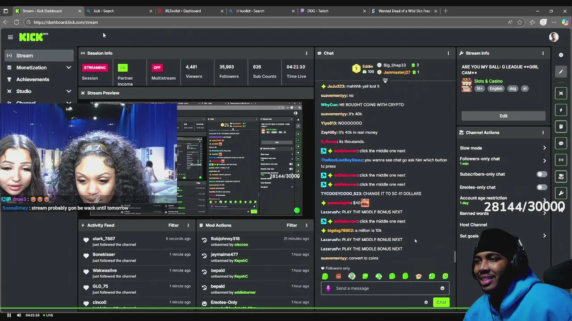The height and width of the screenshot is (321, 572).
Task: Open Stream info three-dot menu
Action: tap(543, 53)
